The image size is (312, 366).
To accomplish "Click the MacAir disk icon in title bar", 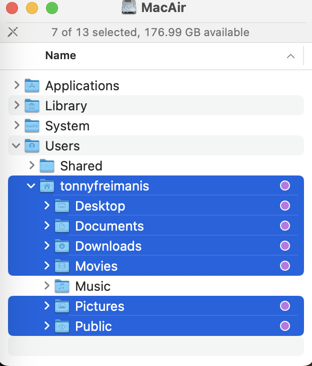I will coord(129,7).
